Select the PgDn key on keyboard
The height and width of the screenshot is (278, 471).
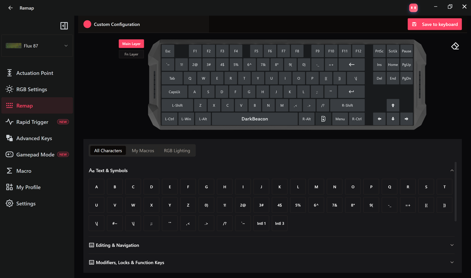coord(406,78)
